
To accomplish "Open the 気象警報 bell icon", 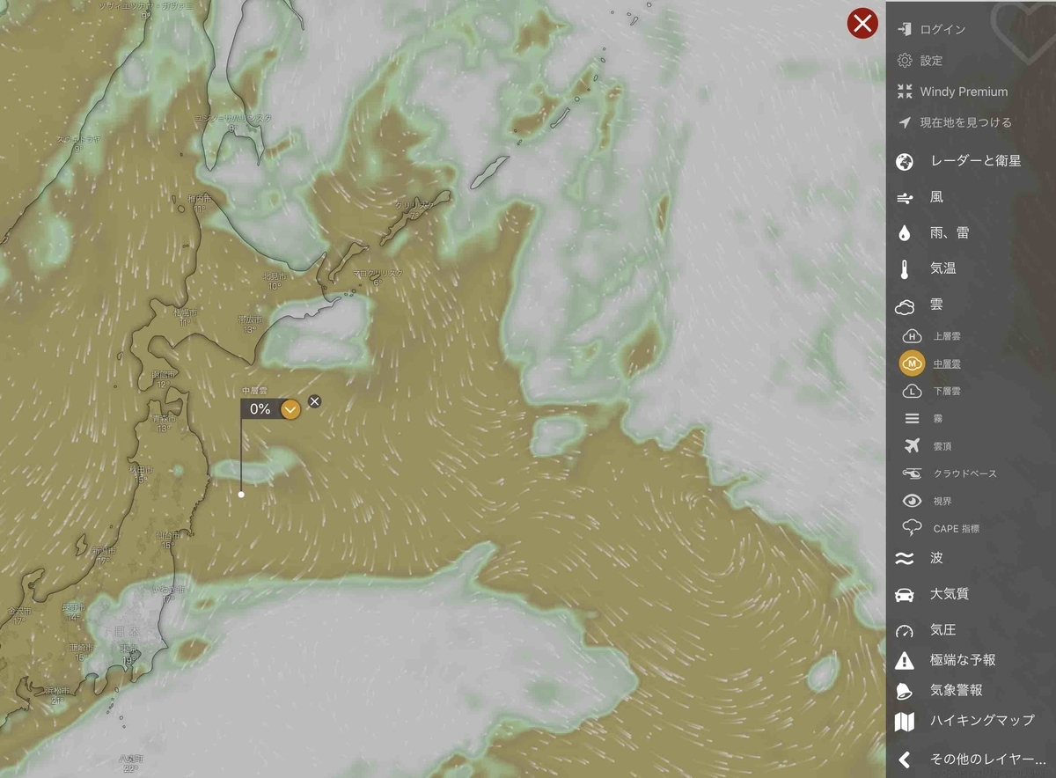I will (904, 691).
